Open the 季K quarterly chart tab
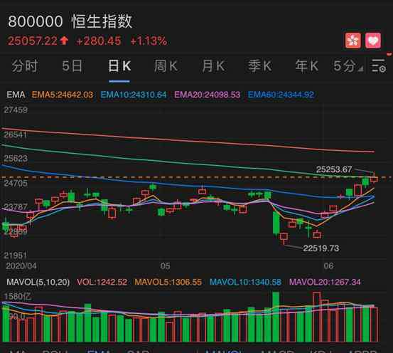Viewport: 393px width, 353px height. point(259,66)
